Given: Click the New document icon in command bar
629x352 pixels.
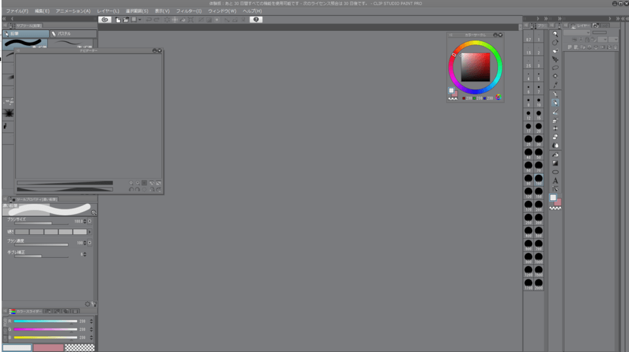Looking at the screenshot, I should (117, 20).
